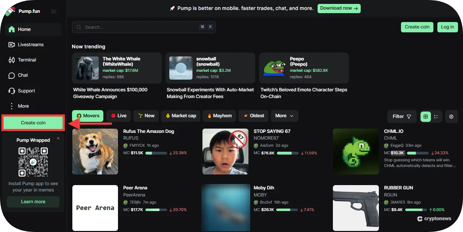
Task: Click Rufus The Amazon Dog progress bar
Action: point(156,153)
